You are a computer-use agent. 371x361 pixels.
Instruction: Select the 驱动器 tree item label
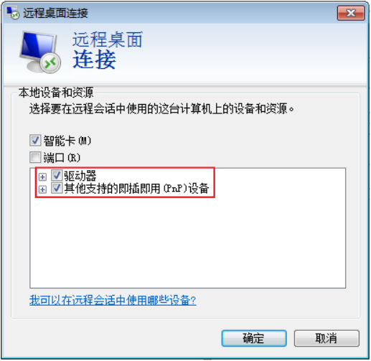pyautogui.click(x=80, y=176)
